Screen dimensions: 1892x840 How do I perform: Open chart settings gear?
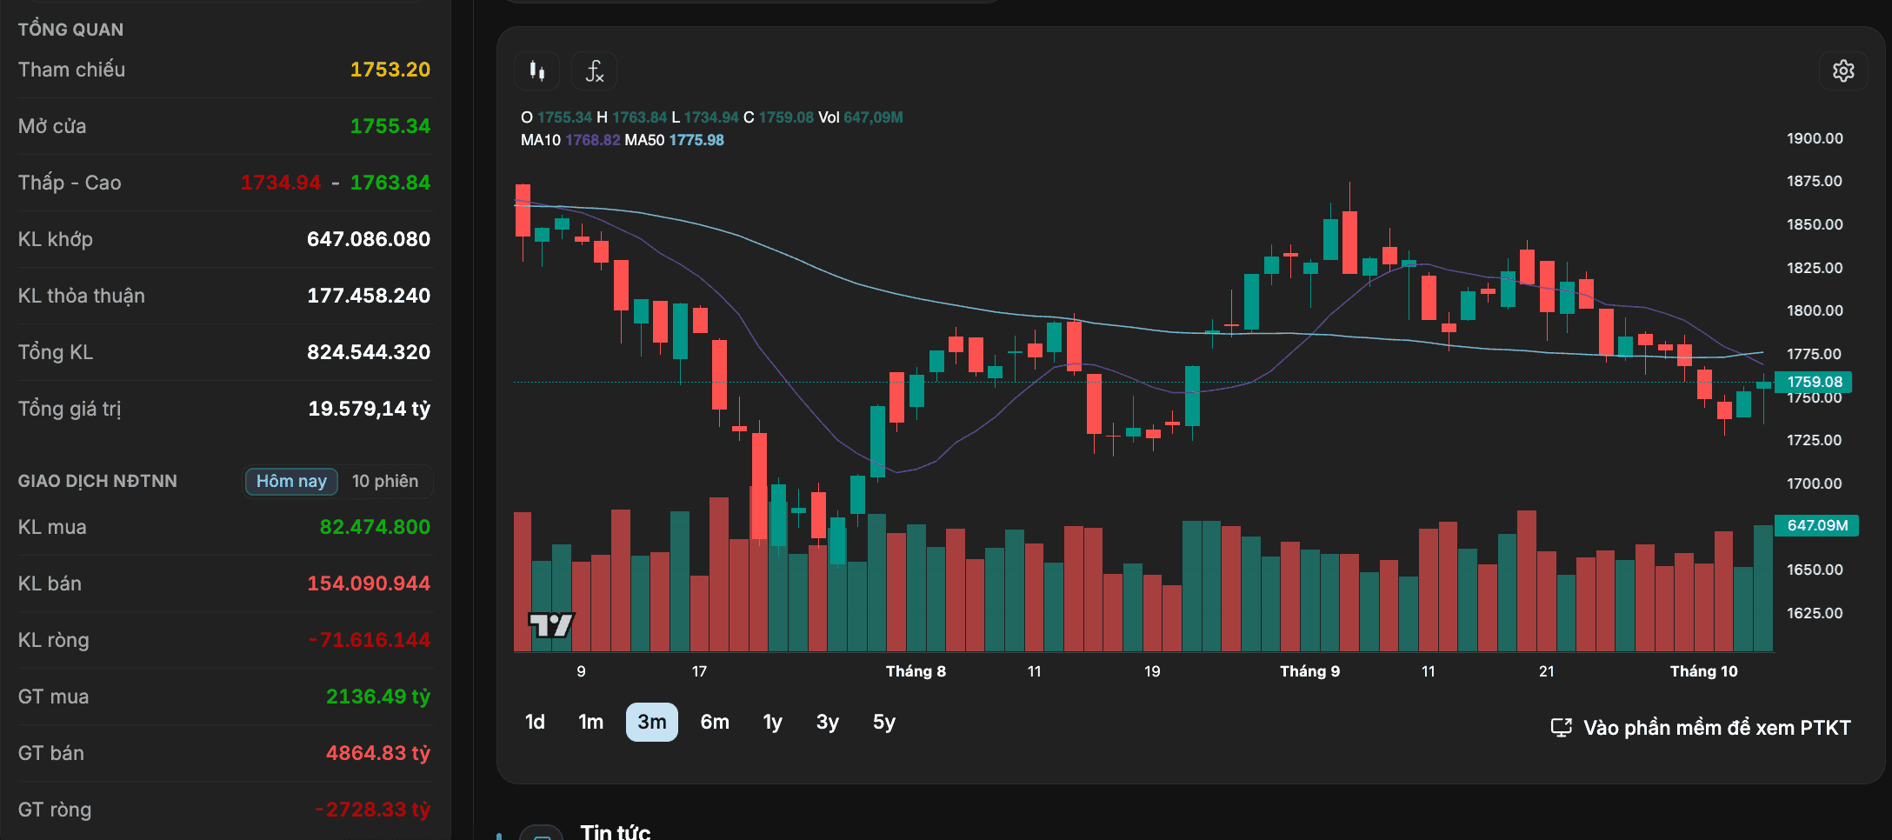[1843, 71]
